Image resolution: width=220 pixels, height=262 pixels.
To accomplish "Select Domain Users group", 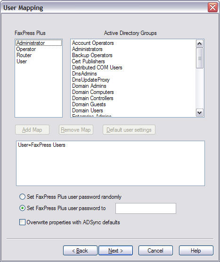I will point(88,110).
